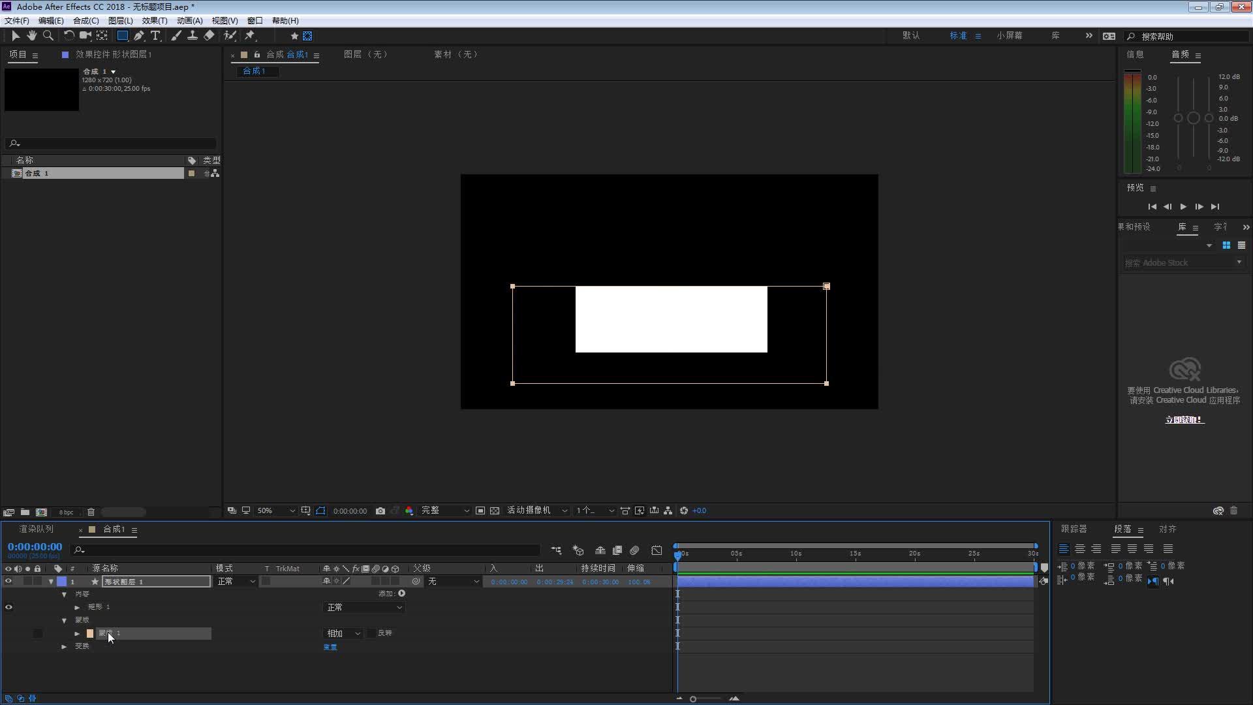Click the 立即获取! link
This screenshot has height=705, width=1253.
click(1184, 420)
